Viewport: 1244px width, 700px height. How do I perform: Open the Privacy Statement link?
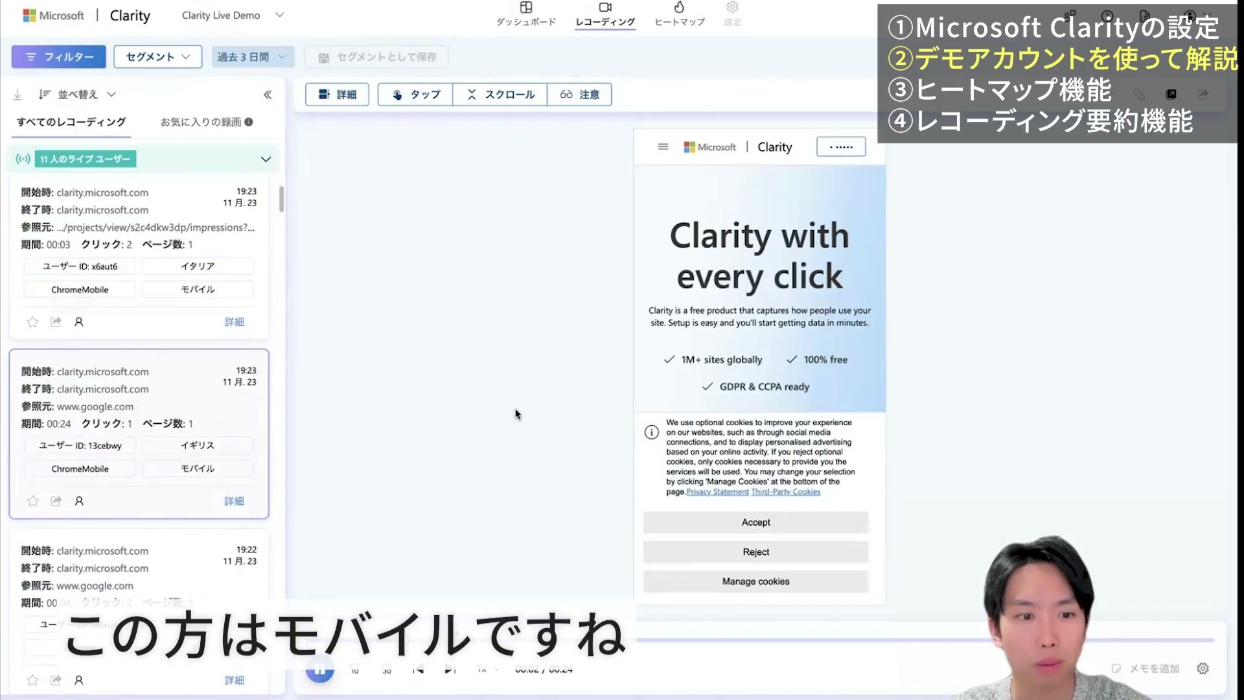[x=717, y=492]
